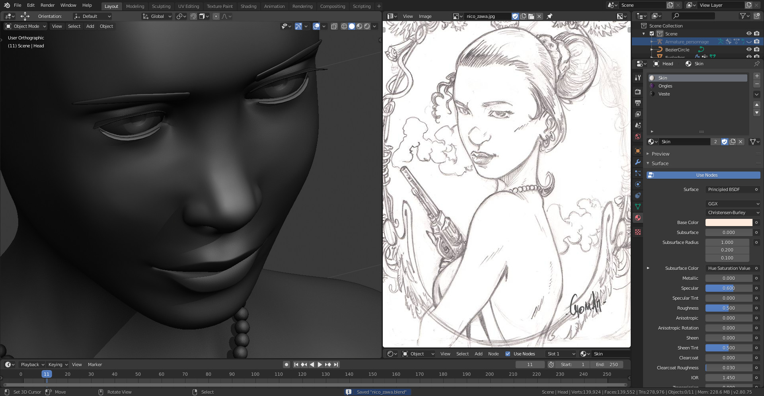The image size is (764, 396).
Task: Select material preview viewport shading
Action: click(x=359, y=26)
